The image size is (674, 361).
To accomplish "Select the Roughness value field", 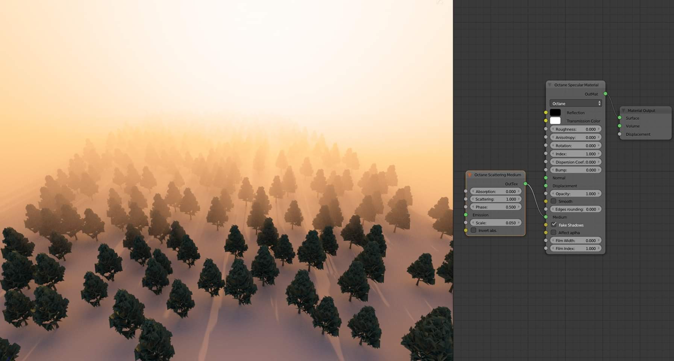I will click(576, 129).
